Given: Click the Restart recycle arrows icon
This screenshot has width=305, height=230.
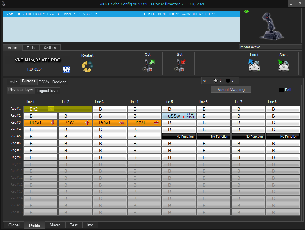Looking at the screenshot, I should [x=87, y=67].
